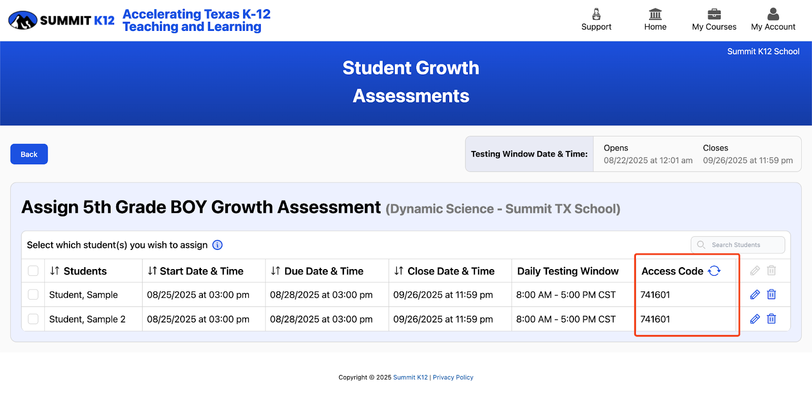
Task: Open the Summit K12 footer link
Action: [x=411, y=377]
